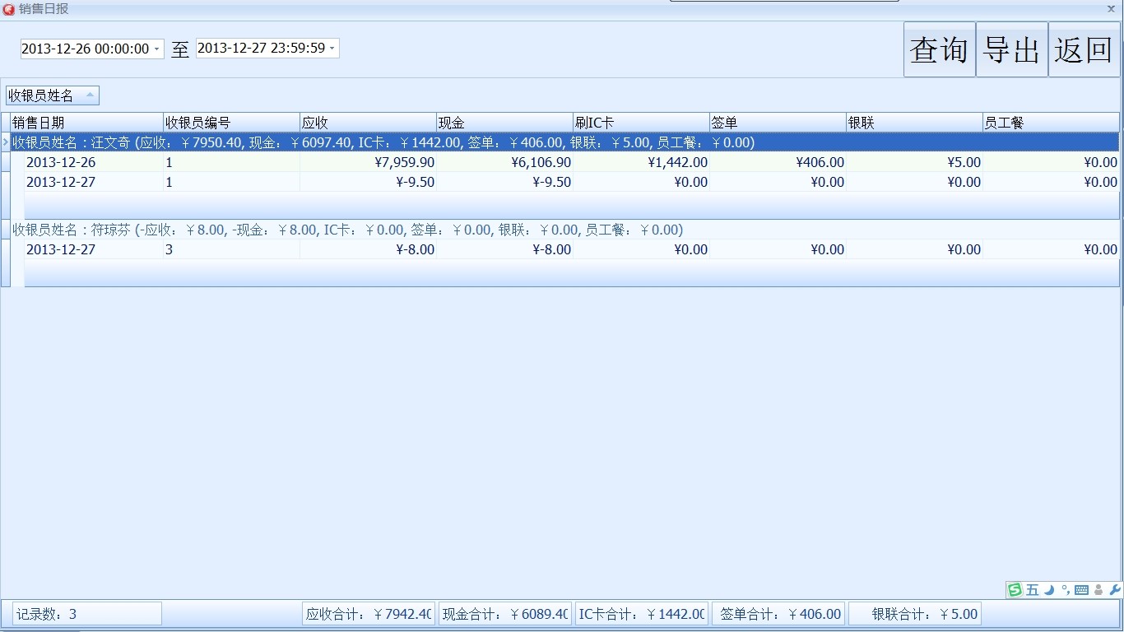
Task: Click the ¥7,959.90 应收 cell
Action: [368, 162]
